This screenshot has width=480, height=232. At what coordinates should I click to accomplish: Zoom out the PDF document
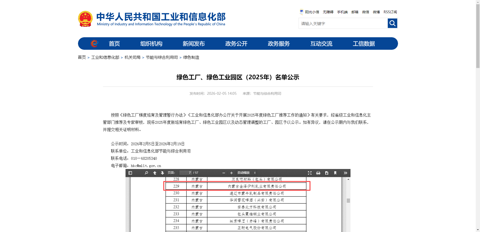coord(224,173)
